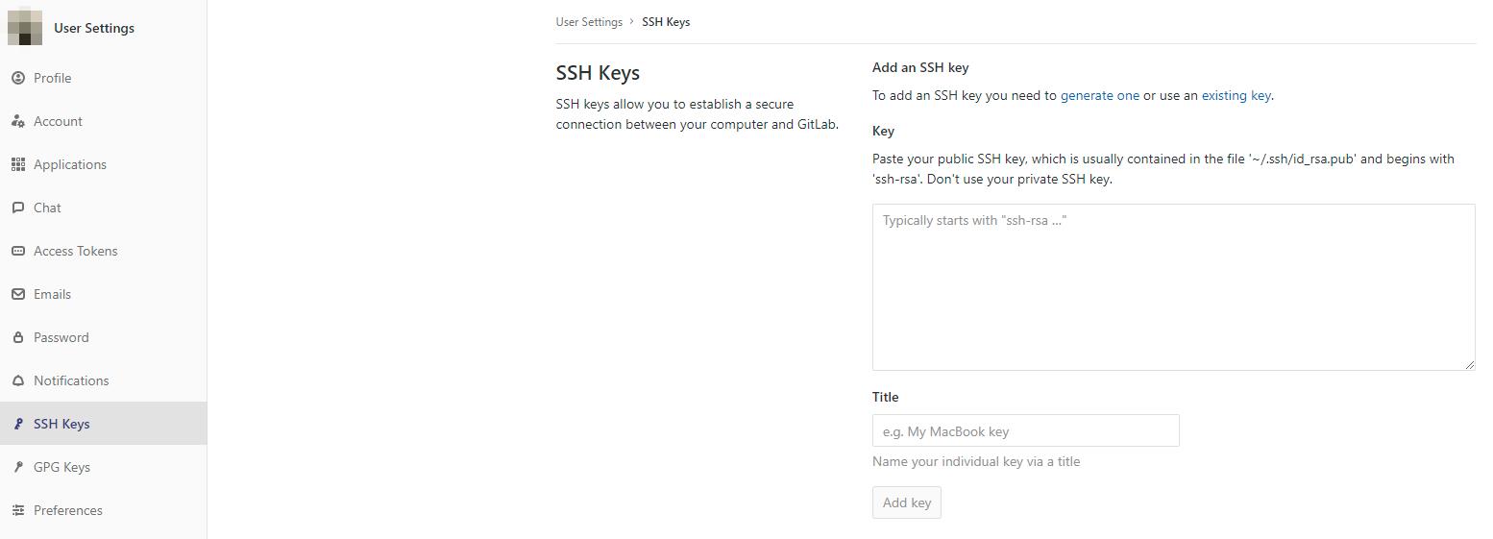Focus the Title input field
Screen dimensions: 1493x539
[x=1026, y=430]
